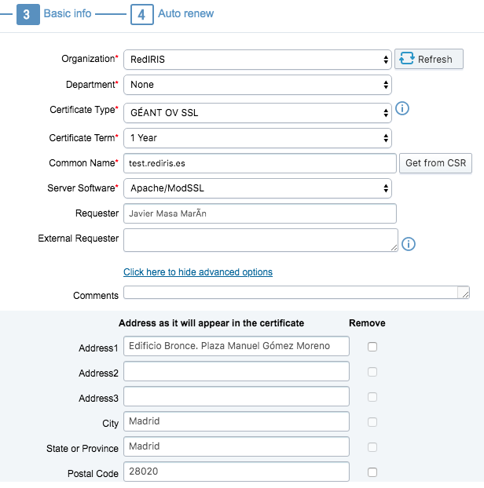Open the Organization dropdown

coord(257,60)
